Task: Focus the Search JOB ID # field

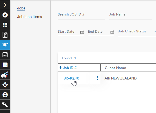Action: 81,16
